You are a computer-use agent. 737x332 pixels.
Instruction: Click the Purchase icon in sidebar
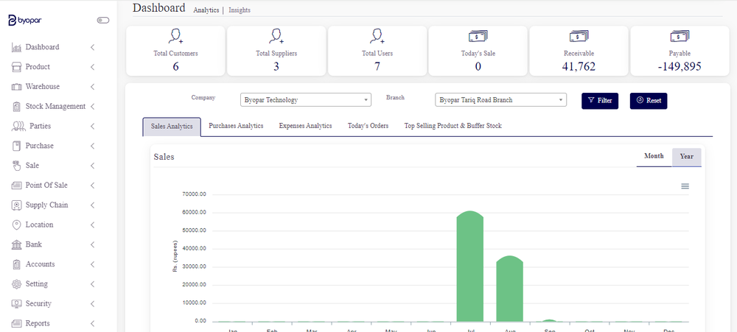[17, 146]
